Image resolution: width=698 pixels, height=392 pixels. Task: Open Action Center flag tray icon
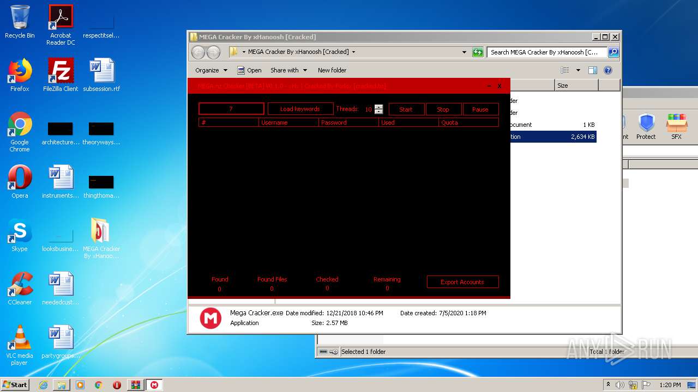(646, 385)
